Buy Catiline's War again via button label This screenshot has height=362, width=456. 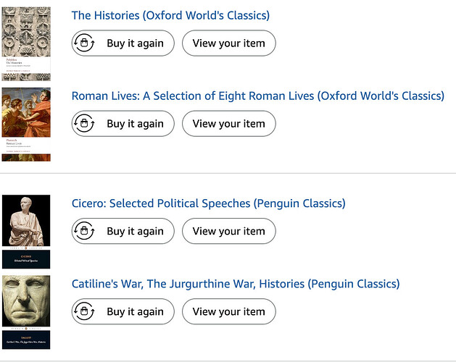(x=135, y=312)
